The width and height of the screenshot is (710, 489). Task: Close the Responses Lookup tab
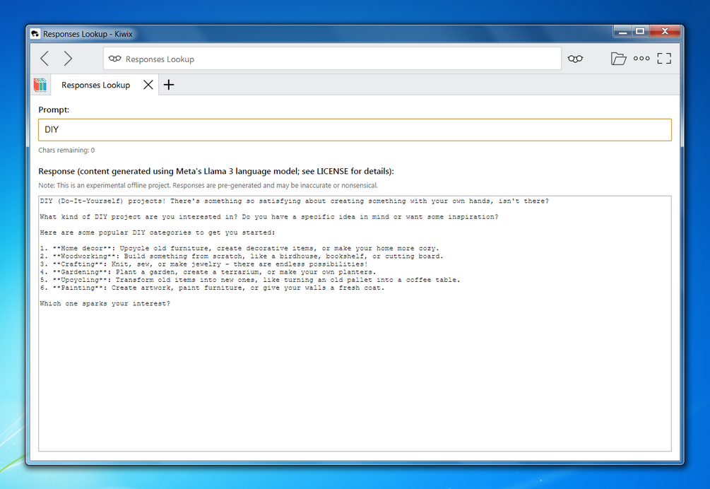point(148,85)
